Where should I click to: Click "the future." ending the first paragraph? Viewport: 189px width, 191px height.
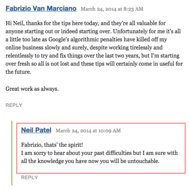(x=18, y=72)
